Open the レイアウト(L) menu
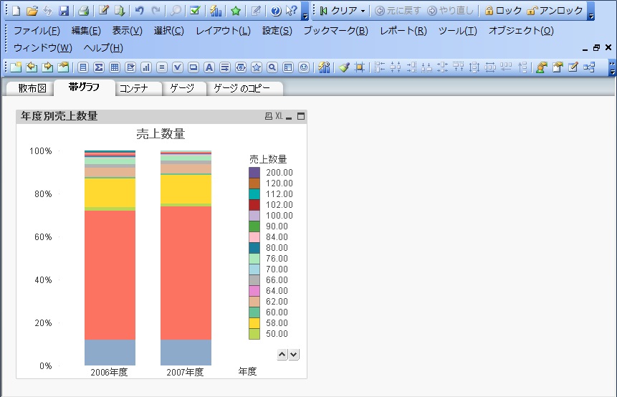This screenshot has height=397, width=617. pos(223,31)
